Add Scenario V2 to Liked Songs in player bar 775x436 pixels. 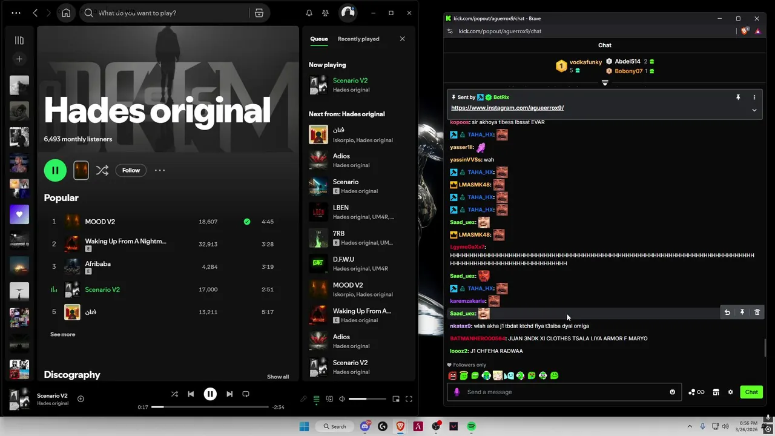coord(81,398)
